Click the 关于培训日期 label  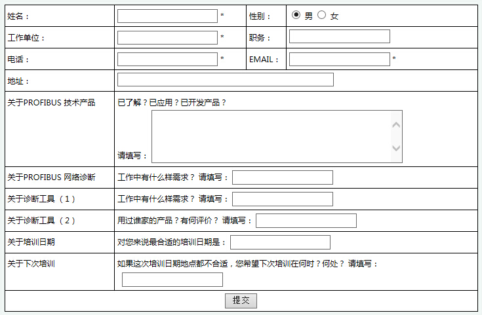click(31, 242)
